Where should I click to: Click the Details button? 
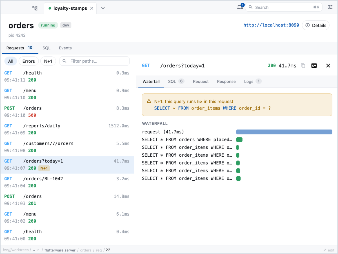click(316, 25)
